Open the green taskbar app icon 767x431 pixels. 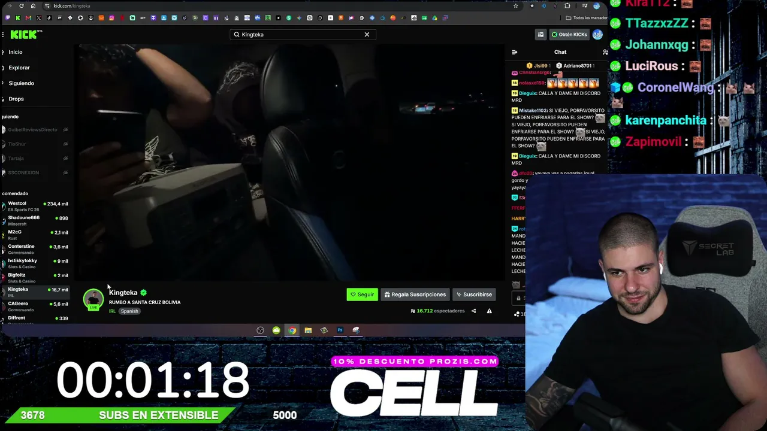(x=276, y=330)
